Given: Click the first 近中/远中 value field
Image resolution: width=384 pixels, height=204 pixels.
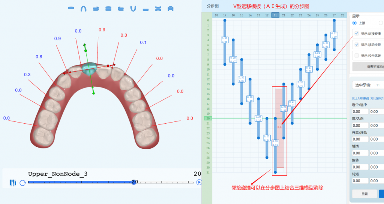Looking at the screenshot, I should coord(360,111).
